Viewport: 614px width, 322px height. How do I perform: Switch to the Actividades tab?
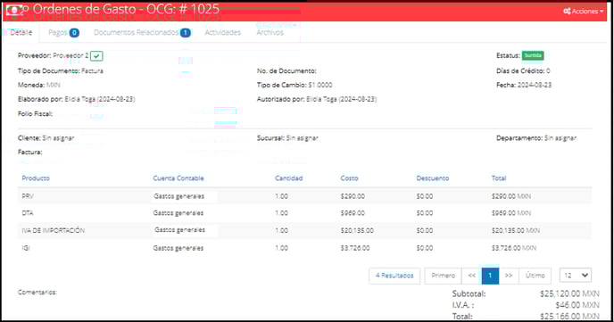coord(222,32)
